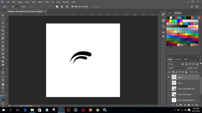
Task: Click the Shape button in options bar
Action: 50,7
